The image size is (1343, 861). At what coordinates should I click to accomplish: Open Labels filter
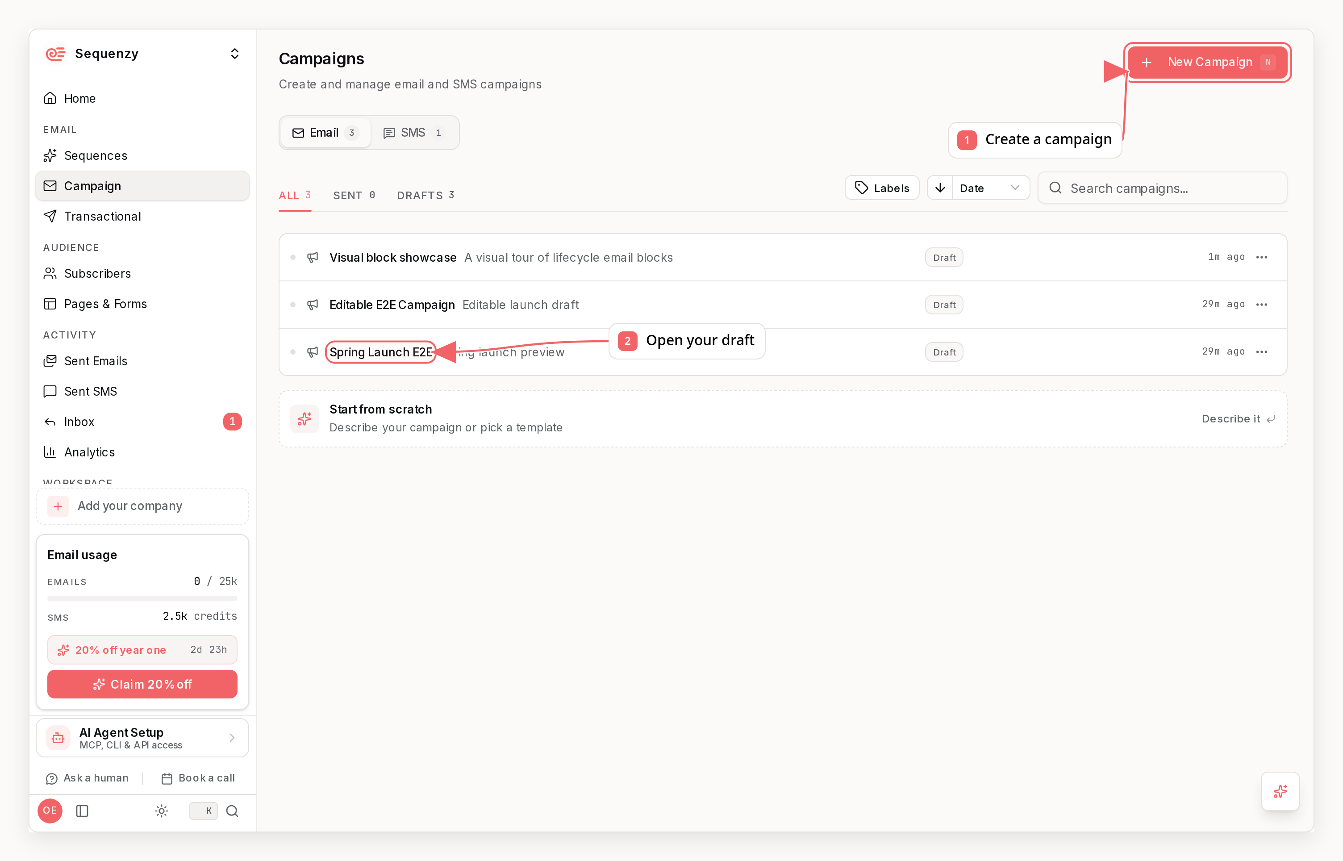coord(882,188)
